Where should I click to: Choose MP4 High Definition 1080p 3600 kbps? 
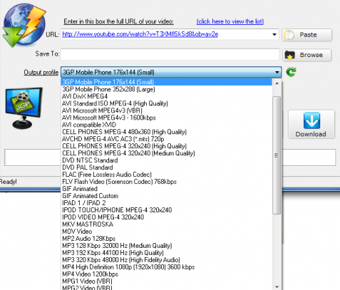[167, 267]
